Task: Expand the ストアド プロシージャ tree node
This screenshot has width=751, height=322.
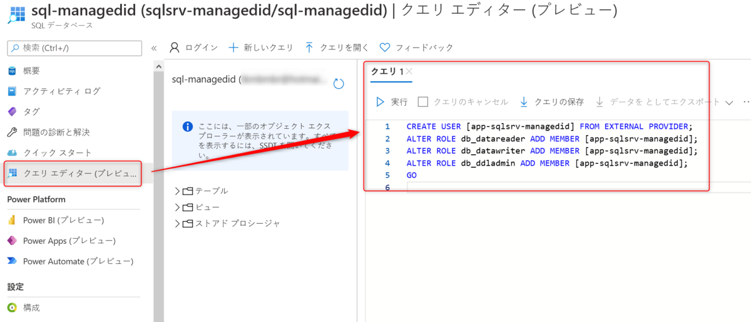Action: 177,223
